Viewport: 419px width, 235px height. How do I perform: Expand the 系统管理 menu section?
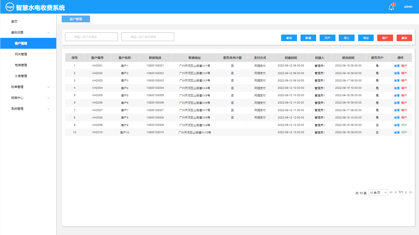[49, 109]
